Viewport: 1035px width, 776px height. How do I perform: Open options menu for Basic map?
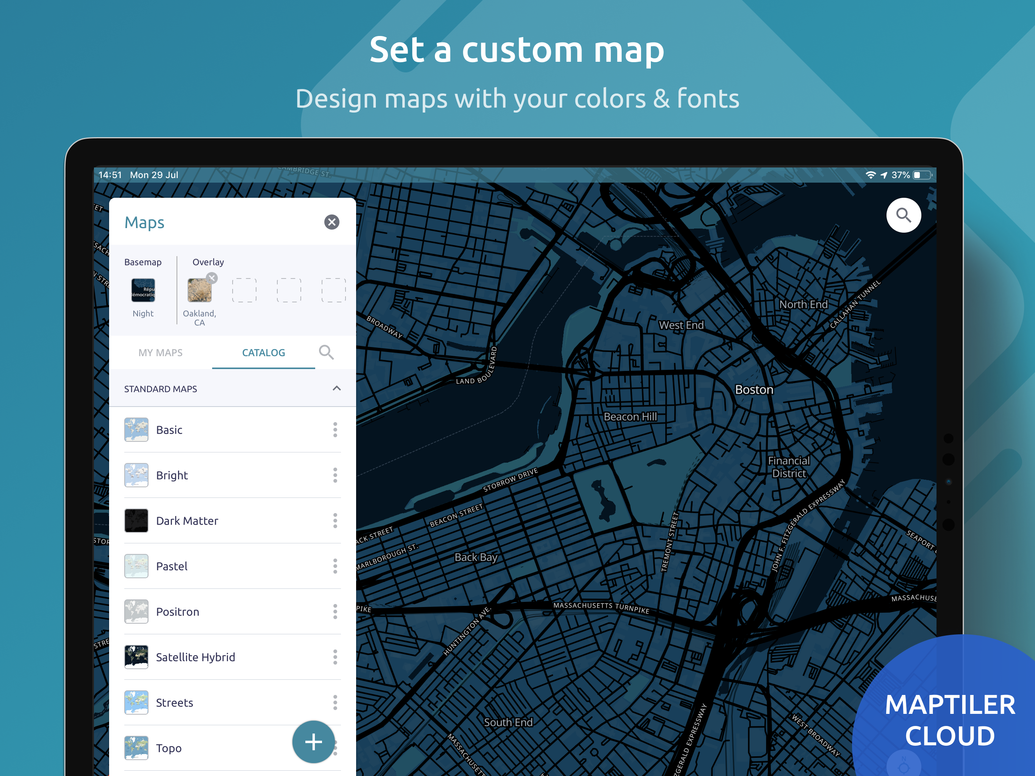(335, 430)
